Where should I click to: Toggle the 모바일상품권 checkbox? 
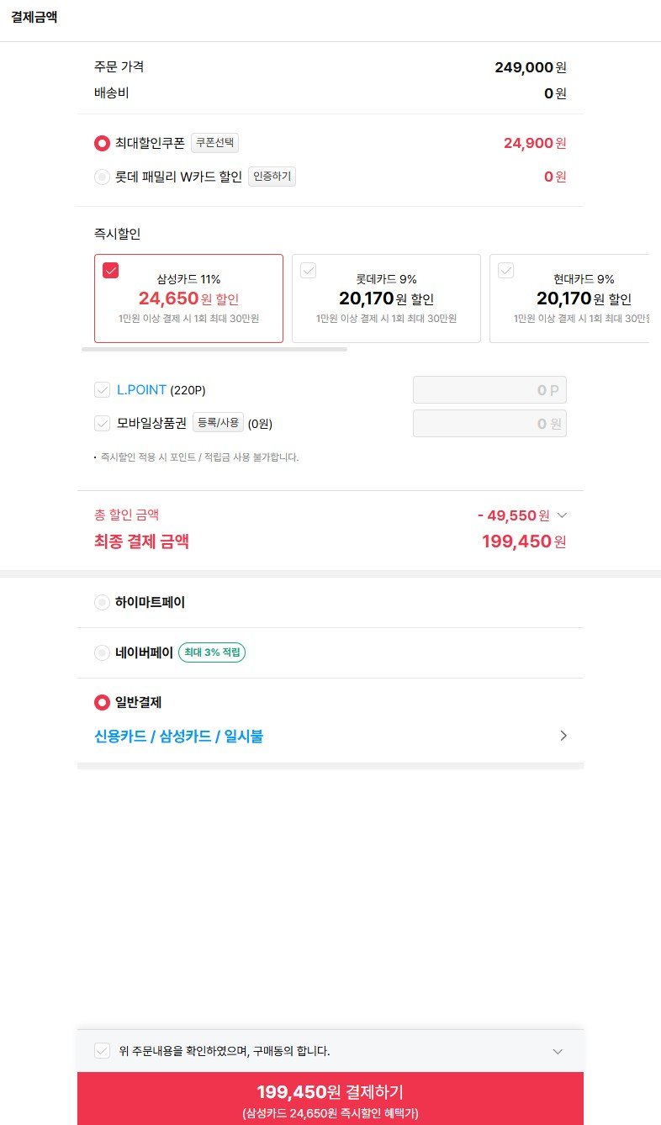click(x=103, y=423)
